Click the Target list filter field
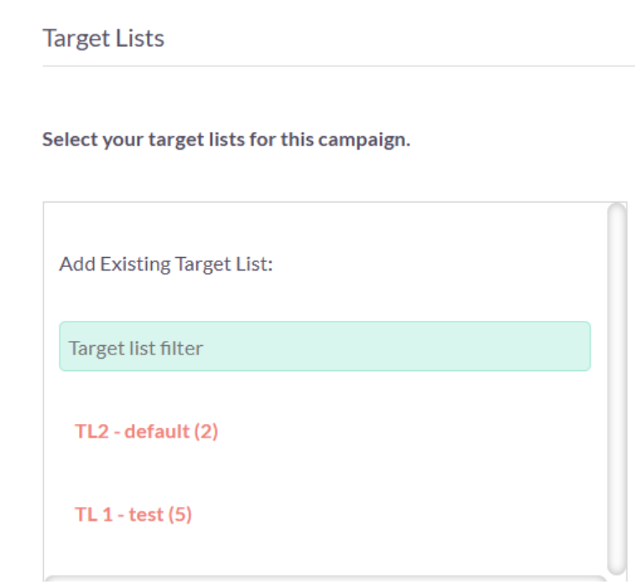This screenshot has height=582, width=635. click(x=325, y=346)
